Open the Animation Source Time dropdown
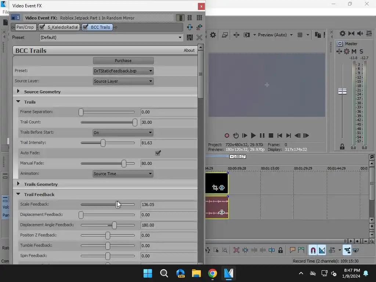The width and height of the screenshot is (376, 282). pos(123,174)
